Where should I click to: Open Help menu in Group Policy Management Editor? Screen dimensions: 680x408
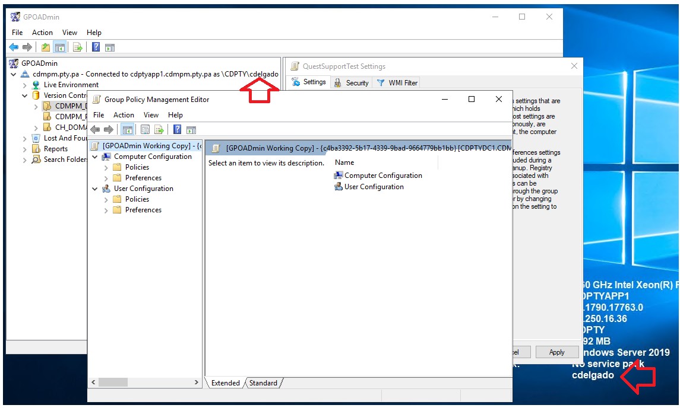pyautogui.click(x=175, y=115)
